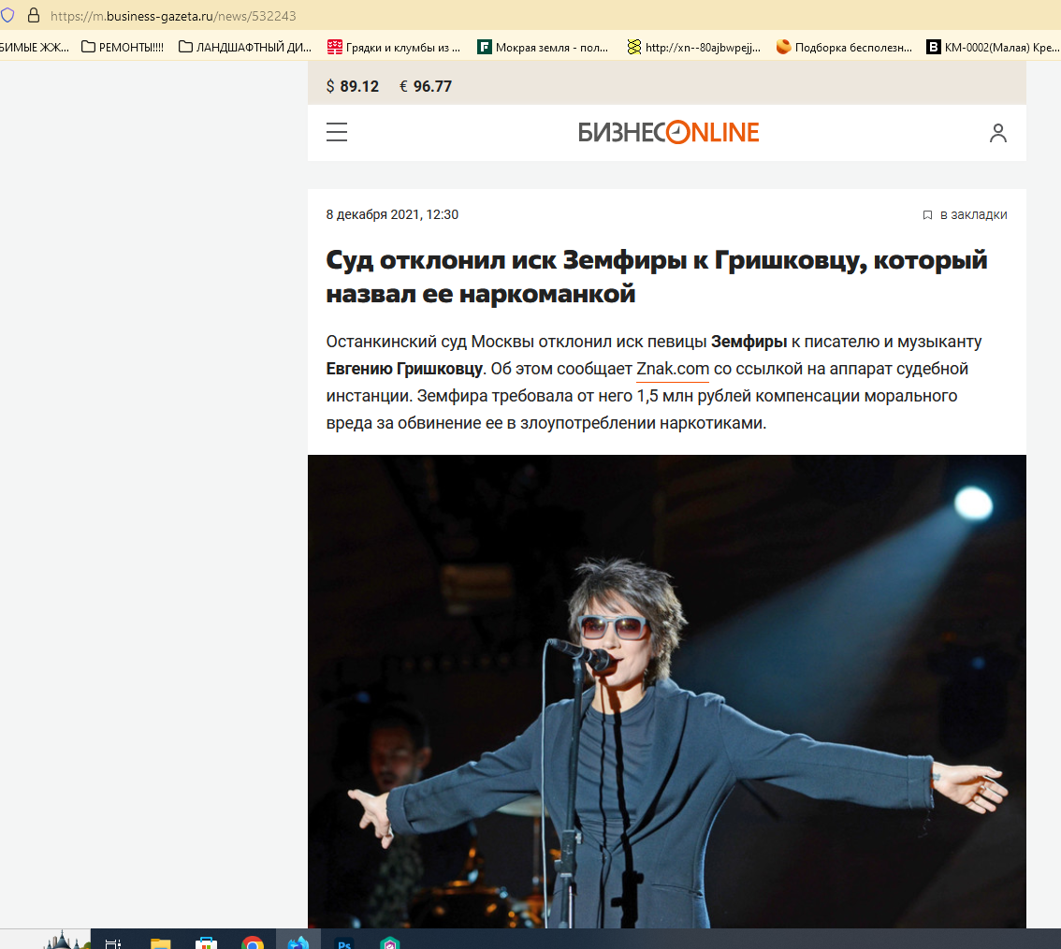Open Photoshop from the taskbar
The height and width of the screenshot is (949, 1061).
coord(344,942)
